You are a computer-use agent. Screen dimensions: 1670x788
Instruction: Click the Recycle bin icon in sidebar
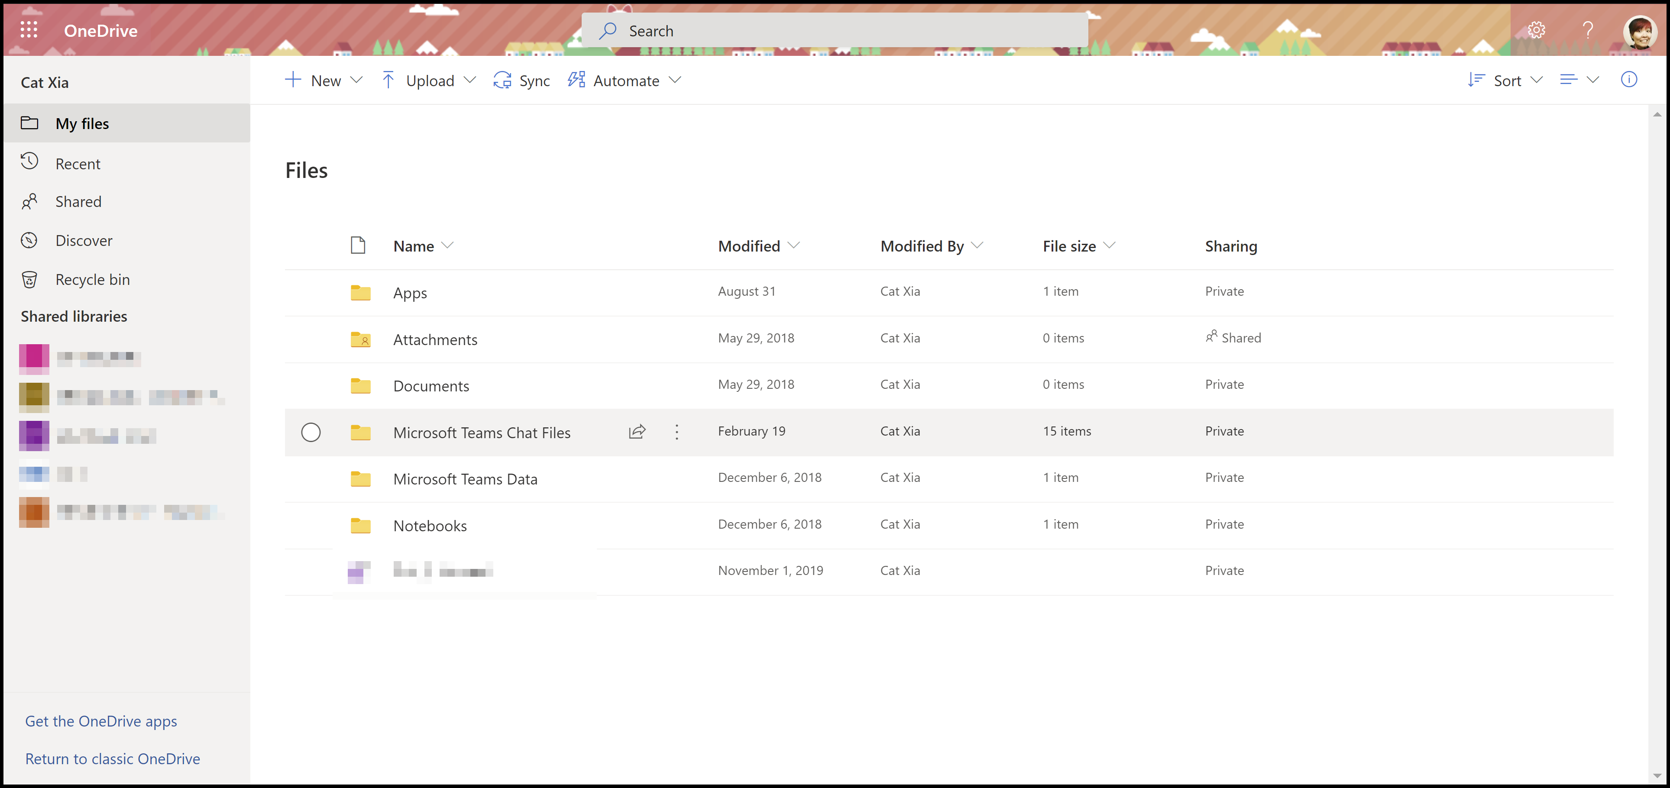click(x=29, y=279)
